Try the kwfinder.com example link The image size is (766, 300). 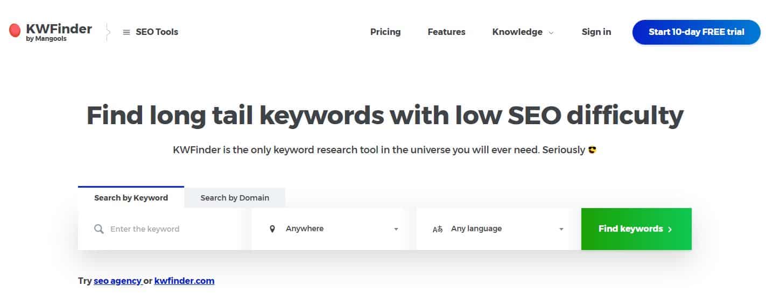(x=184, y=281)
